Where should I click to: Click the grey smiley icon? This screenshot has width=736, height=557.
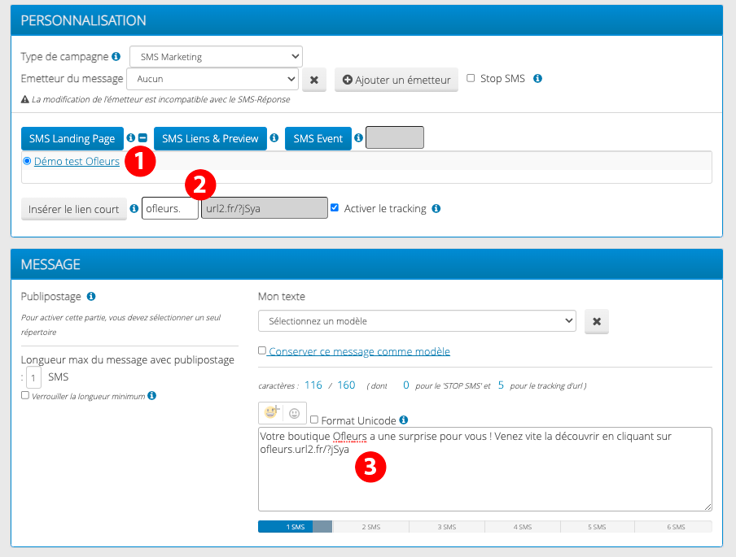tap(294, 413)
